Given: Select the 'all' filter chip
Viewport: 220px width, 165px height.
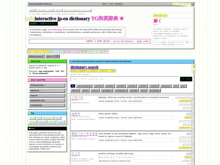Looking at the screenshot, I should click(73, 86).
